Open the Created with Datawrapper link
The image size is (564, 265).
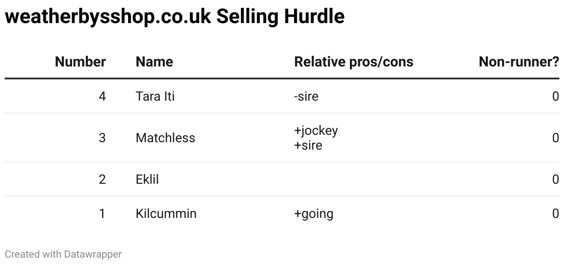point(63,254)
